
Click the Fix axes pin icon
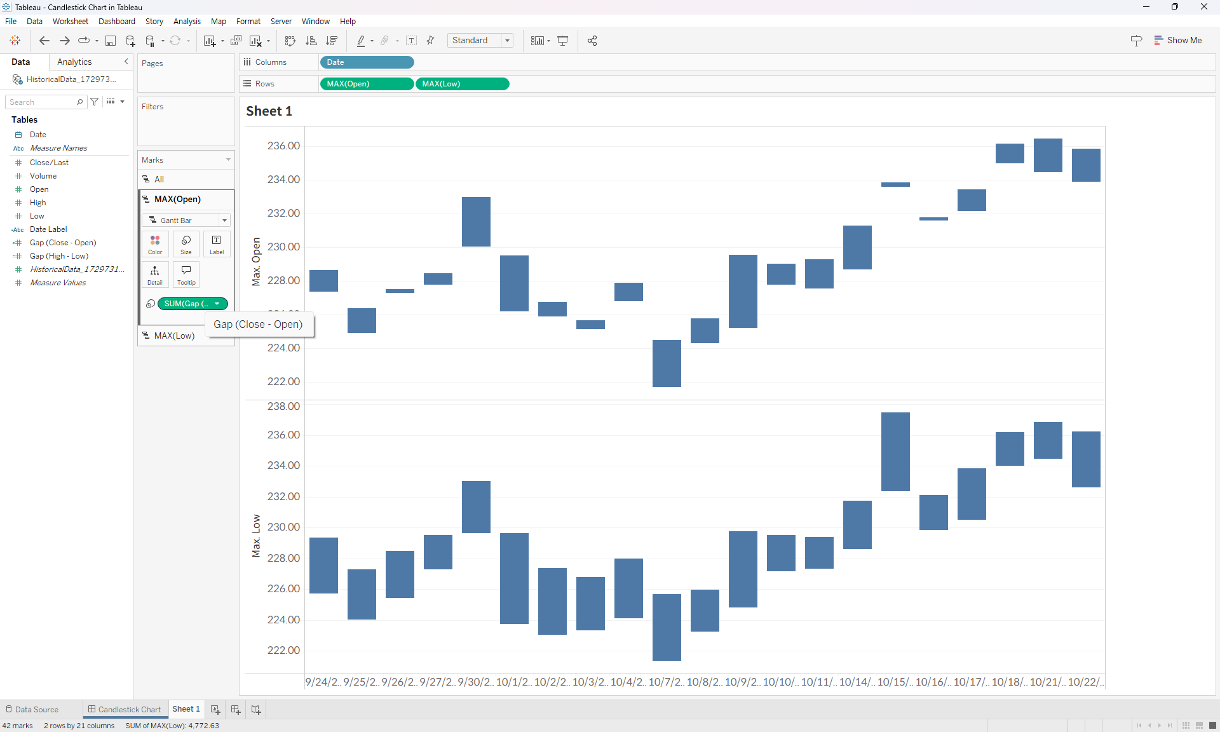click(431, 41)
